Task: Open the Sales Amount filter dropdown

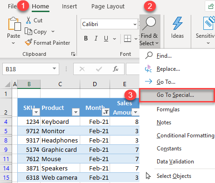Action: point(135,112)
